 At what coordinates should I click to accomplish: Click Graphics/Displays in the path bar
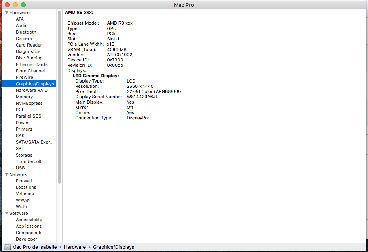coord(114,247)
